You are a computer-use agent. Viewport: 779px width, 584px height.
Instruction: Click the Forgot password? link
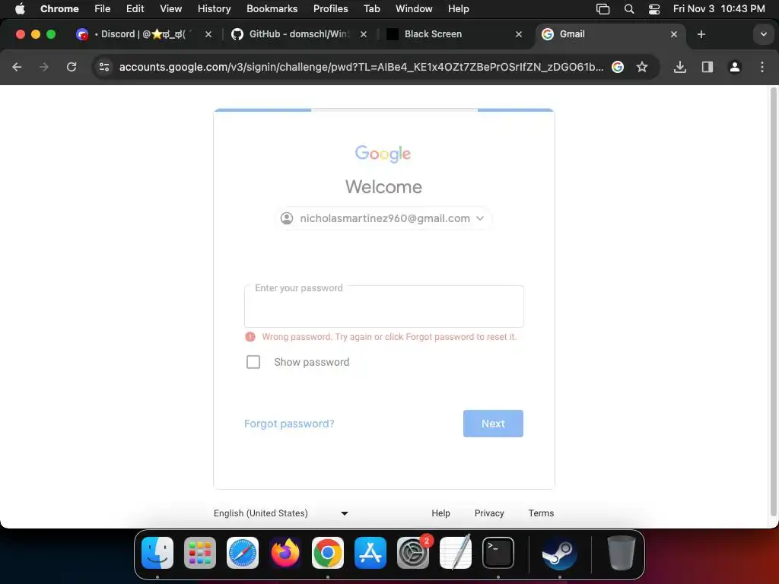pos(289,424)
